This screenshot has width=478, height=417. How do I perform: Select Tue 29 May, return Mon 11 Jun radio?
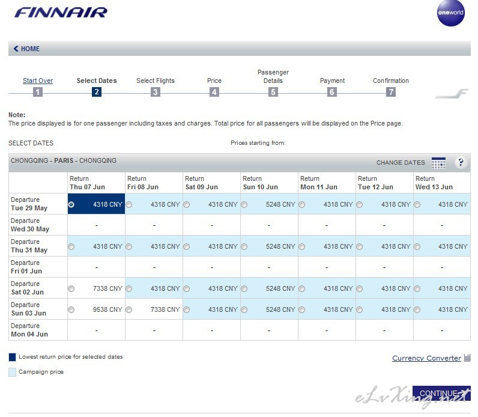tap(302, 204)
